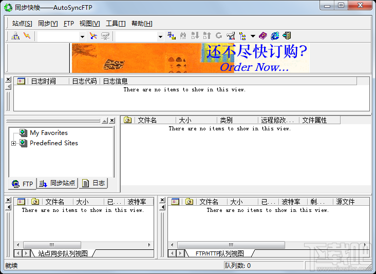Click the upload arrow icon
This screenshot has width=376, height=274.
(x=206, y=36)
